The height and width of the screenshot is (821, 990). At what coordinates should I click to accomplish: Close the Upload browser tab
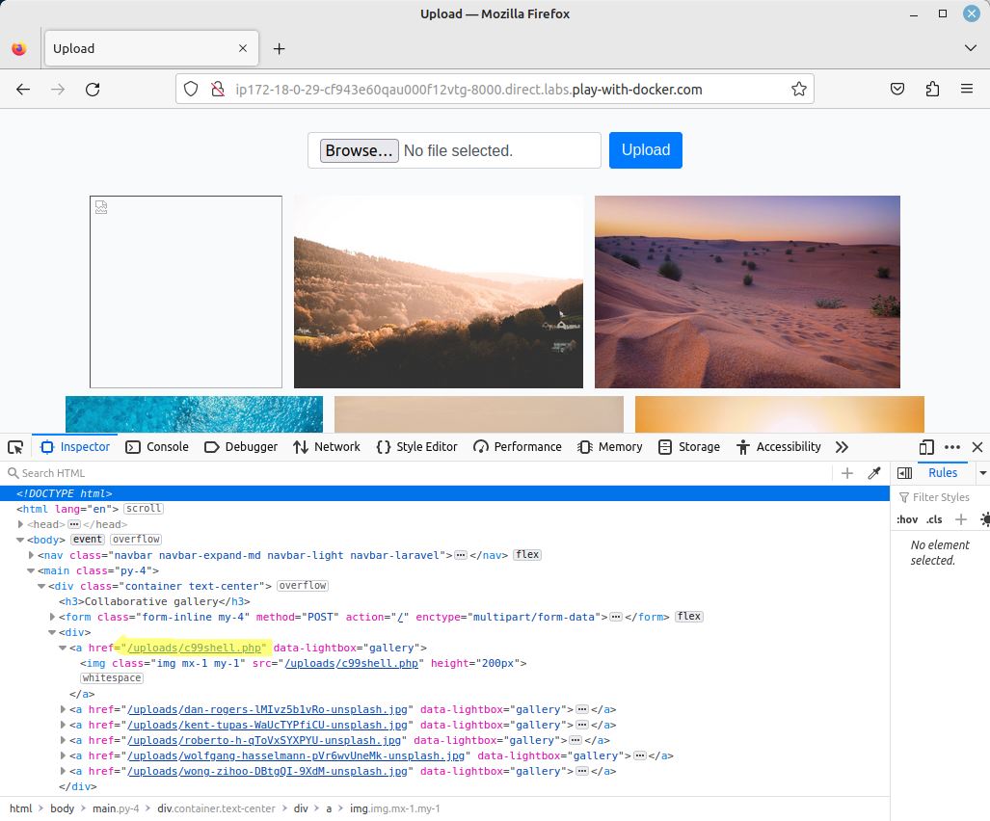point(243,48)
